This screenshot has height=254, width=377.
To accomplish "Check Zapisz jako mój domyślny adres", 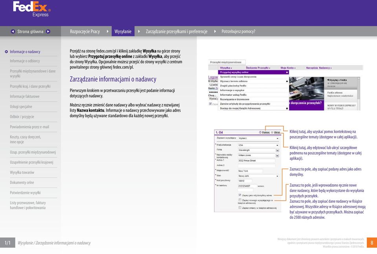I will [240, 195].
